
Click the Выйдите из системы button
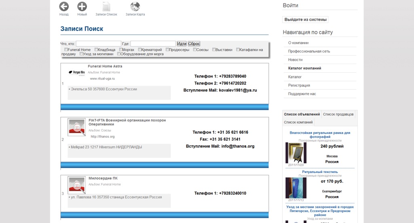(305, 19)
